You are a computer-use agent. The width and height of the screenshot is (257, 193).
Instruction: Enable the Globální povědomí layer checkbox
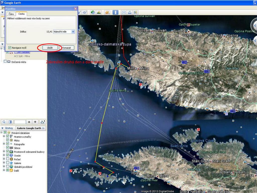[x=8, y=166]
